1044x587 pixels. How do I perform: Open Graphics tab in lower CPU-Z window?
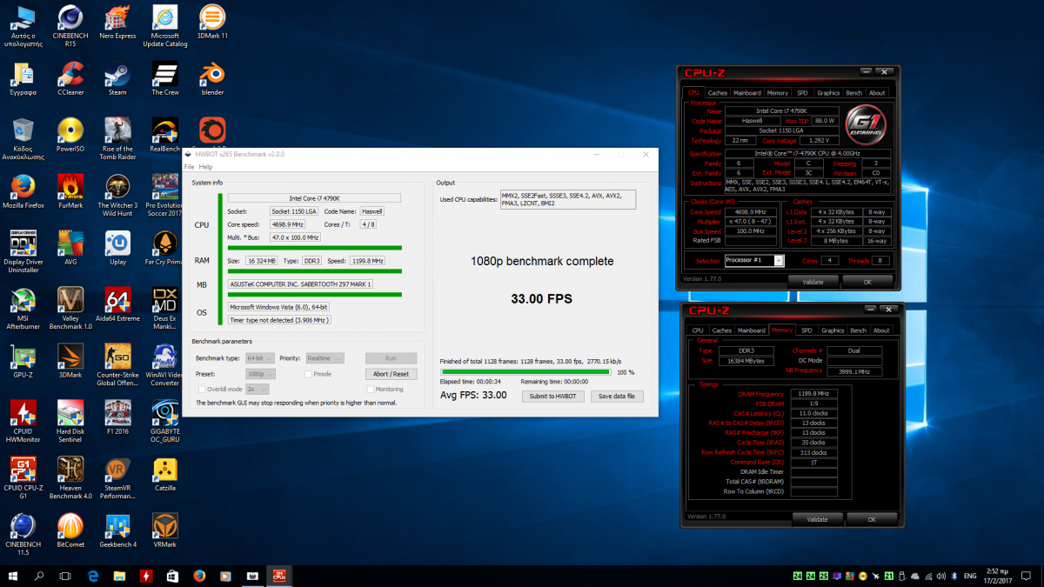(x=833, y=330)
